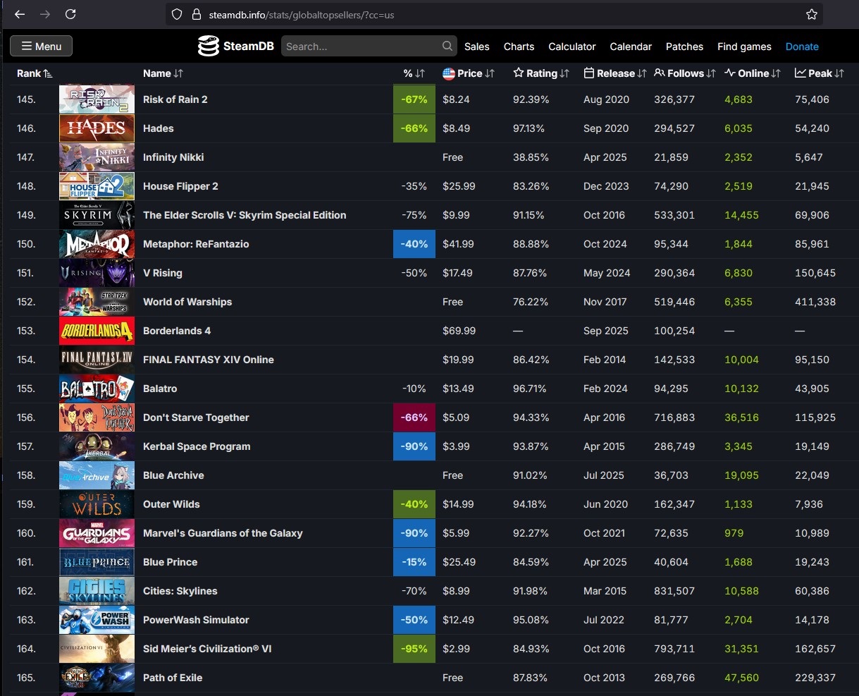Open the Calendar navigation tab
The width and height of the screenshot is (859, 696).
click(x=631, y=47)
